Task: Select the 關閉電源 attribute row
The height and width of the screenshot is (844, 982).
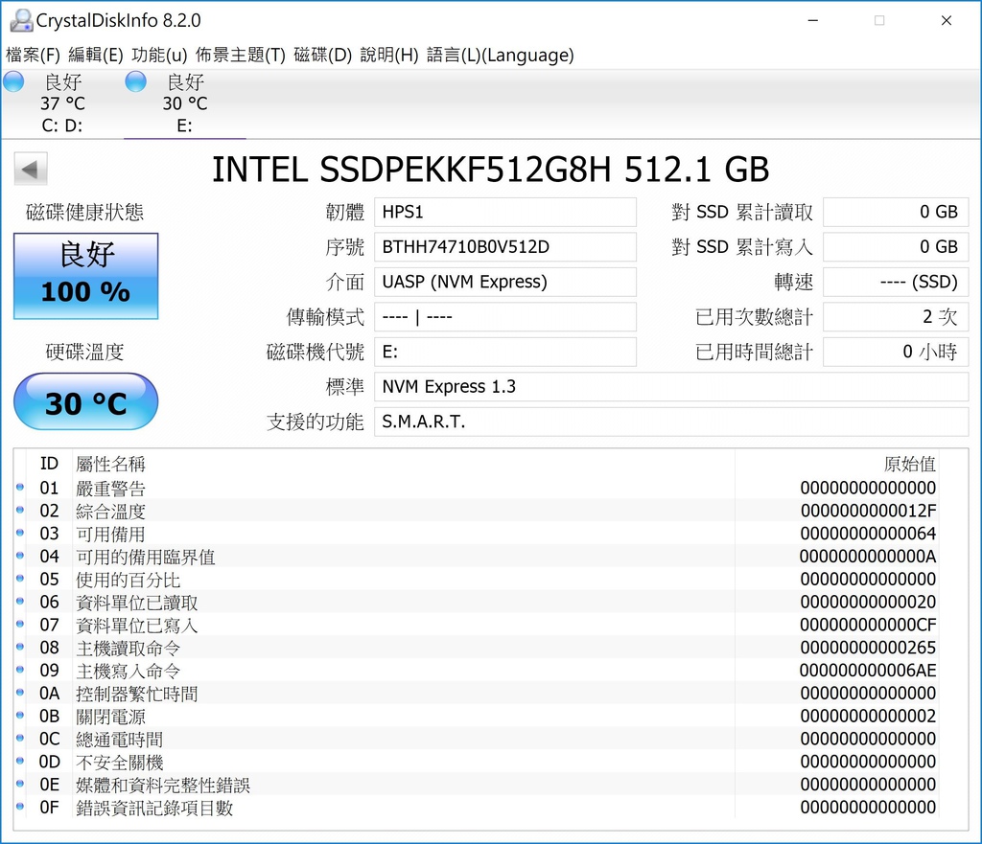Action: [x=476, y=716]
